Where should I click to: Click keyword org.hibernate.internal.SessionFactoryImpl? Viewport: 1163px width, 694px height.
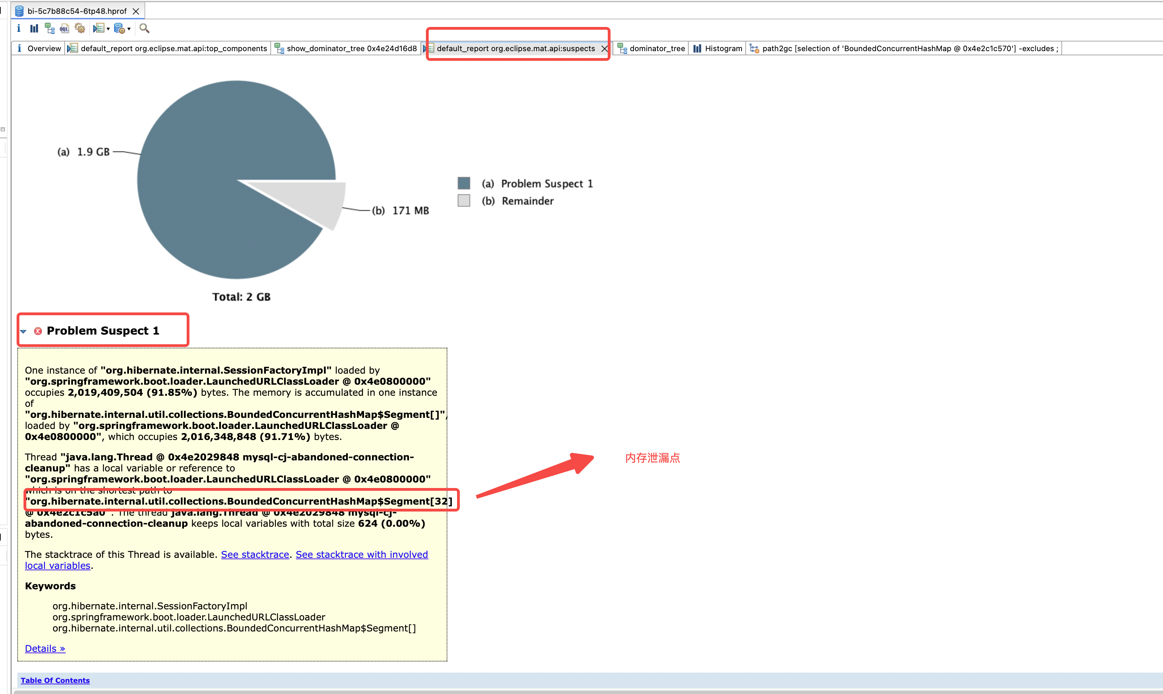150,606
